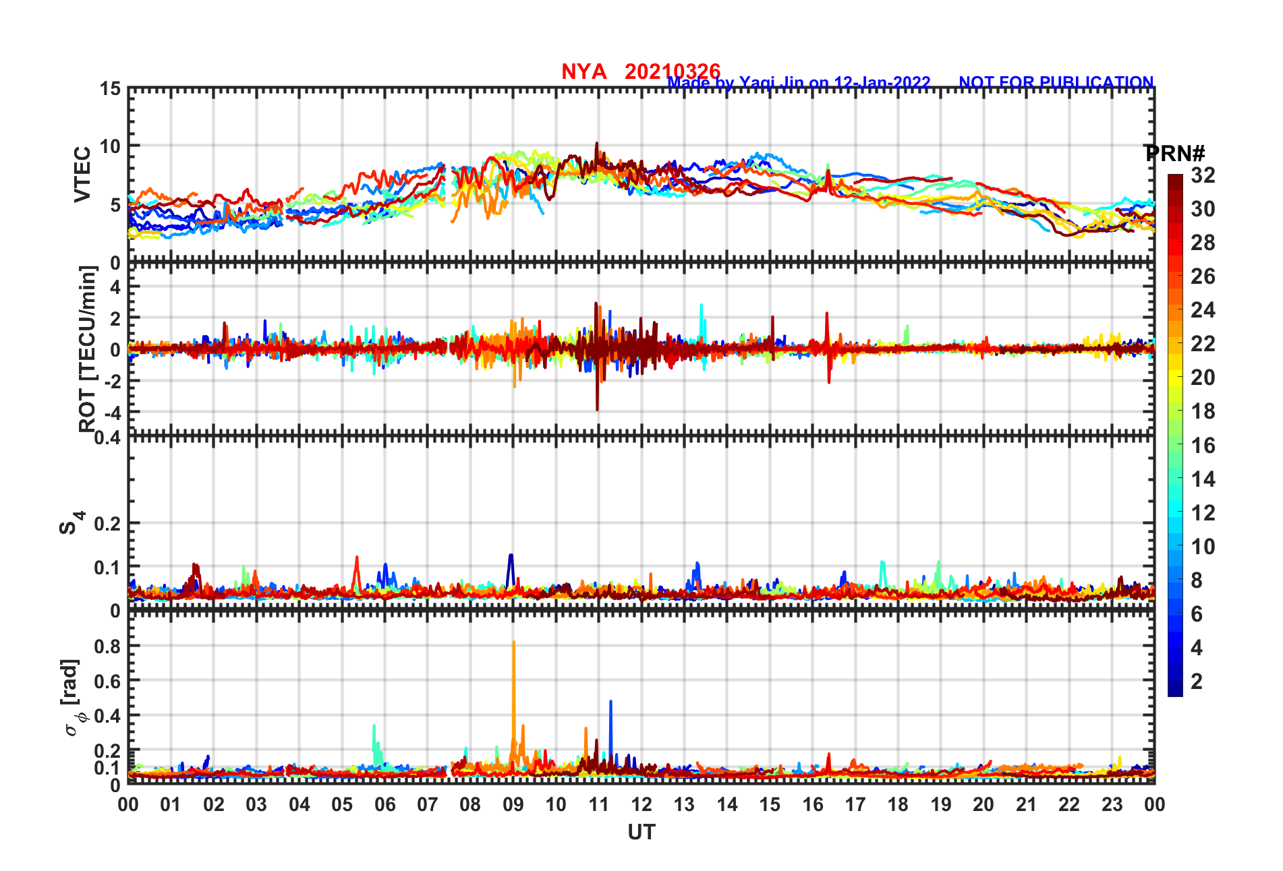Click x-axis tick label 09
The width and height of the screenshot is (1283, 871).
point(513,804)
